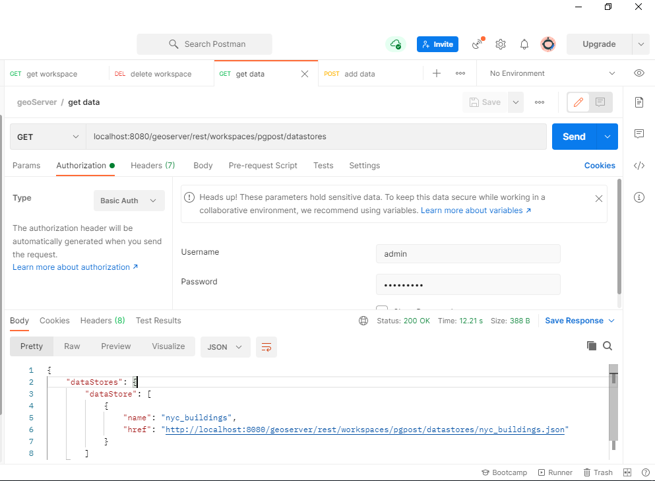Open the Trash from the status bar
655x481 pixels.
click(x=598, y=472)
